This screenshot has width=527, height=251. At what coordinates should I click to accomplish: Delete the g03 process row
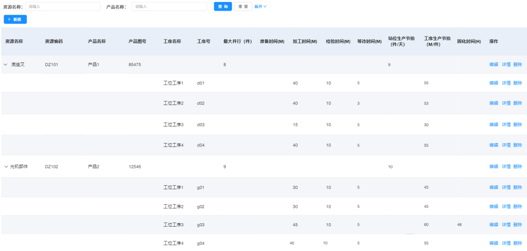pos(518,225)
